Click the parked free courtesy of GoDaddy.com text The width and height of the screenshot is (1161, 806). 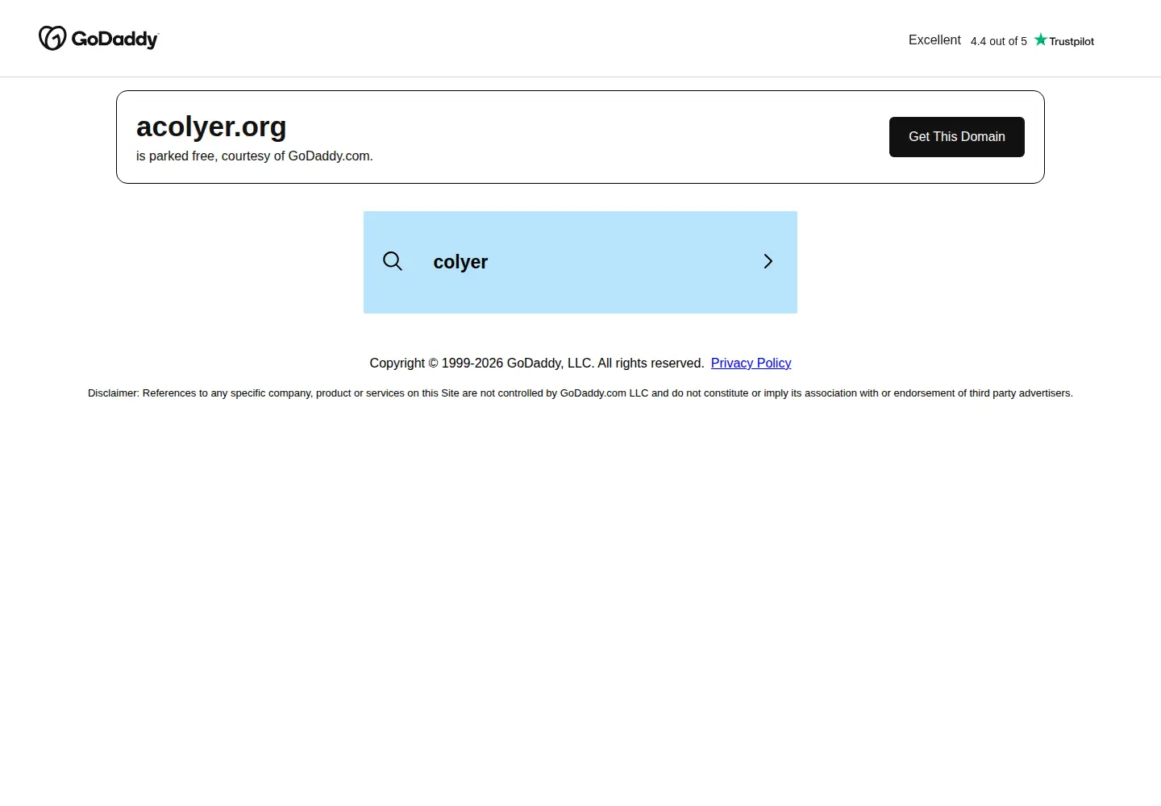tap(255, 156)
